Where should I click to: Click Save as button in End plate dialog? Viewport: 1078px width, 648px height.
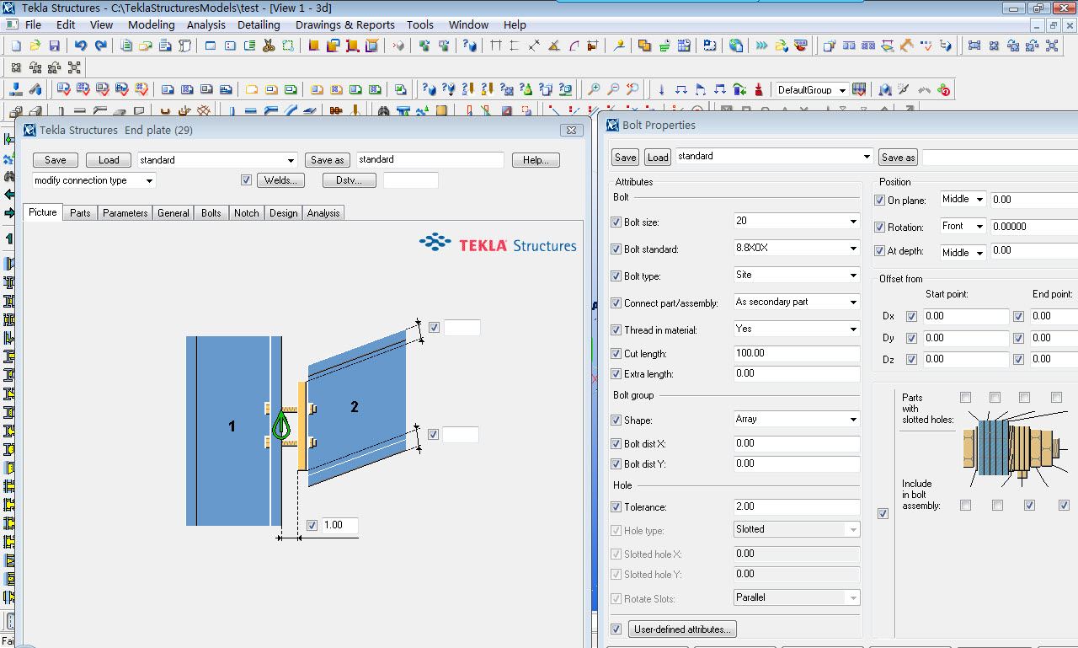(328, 160)
